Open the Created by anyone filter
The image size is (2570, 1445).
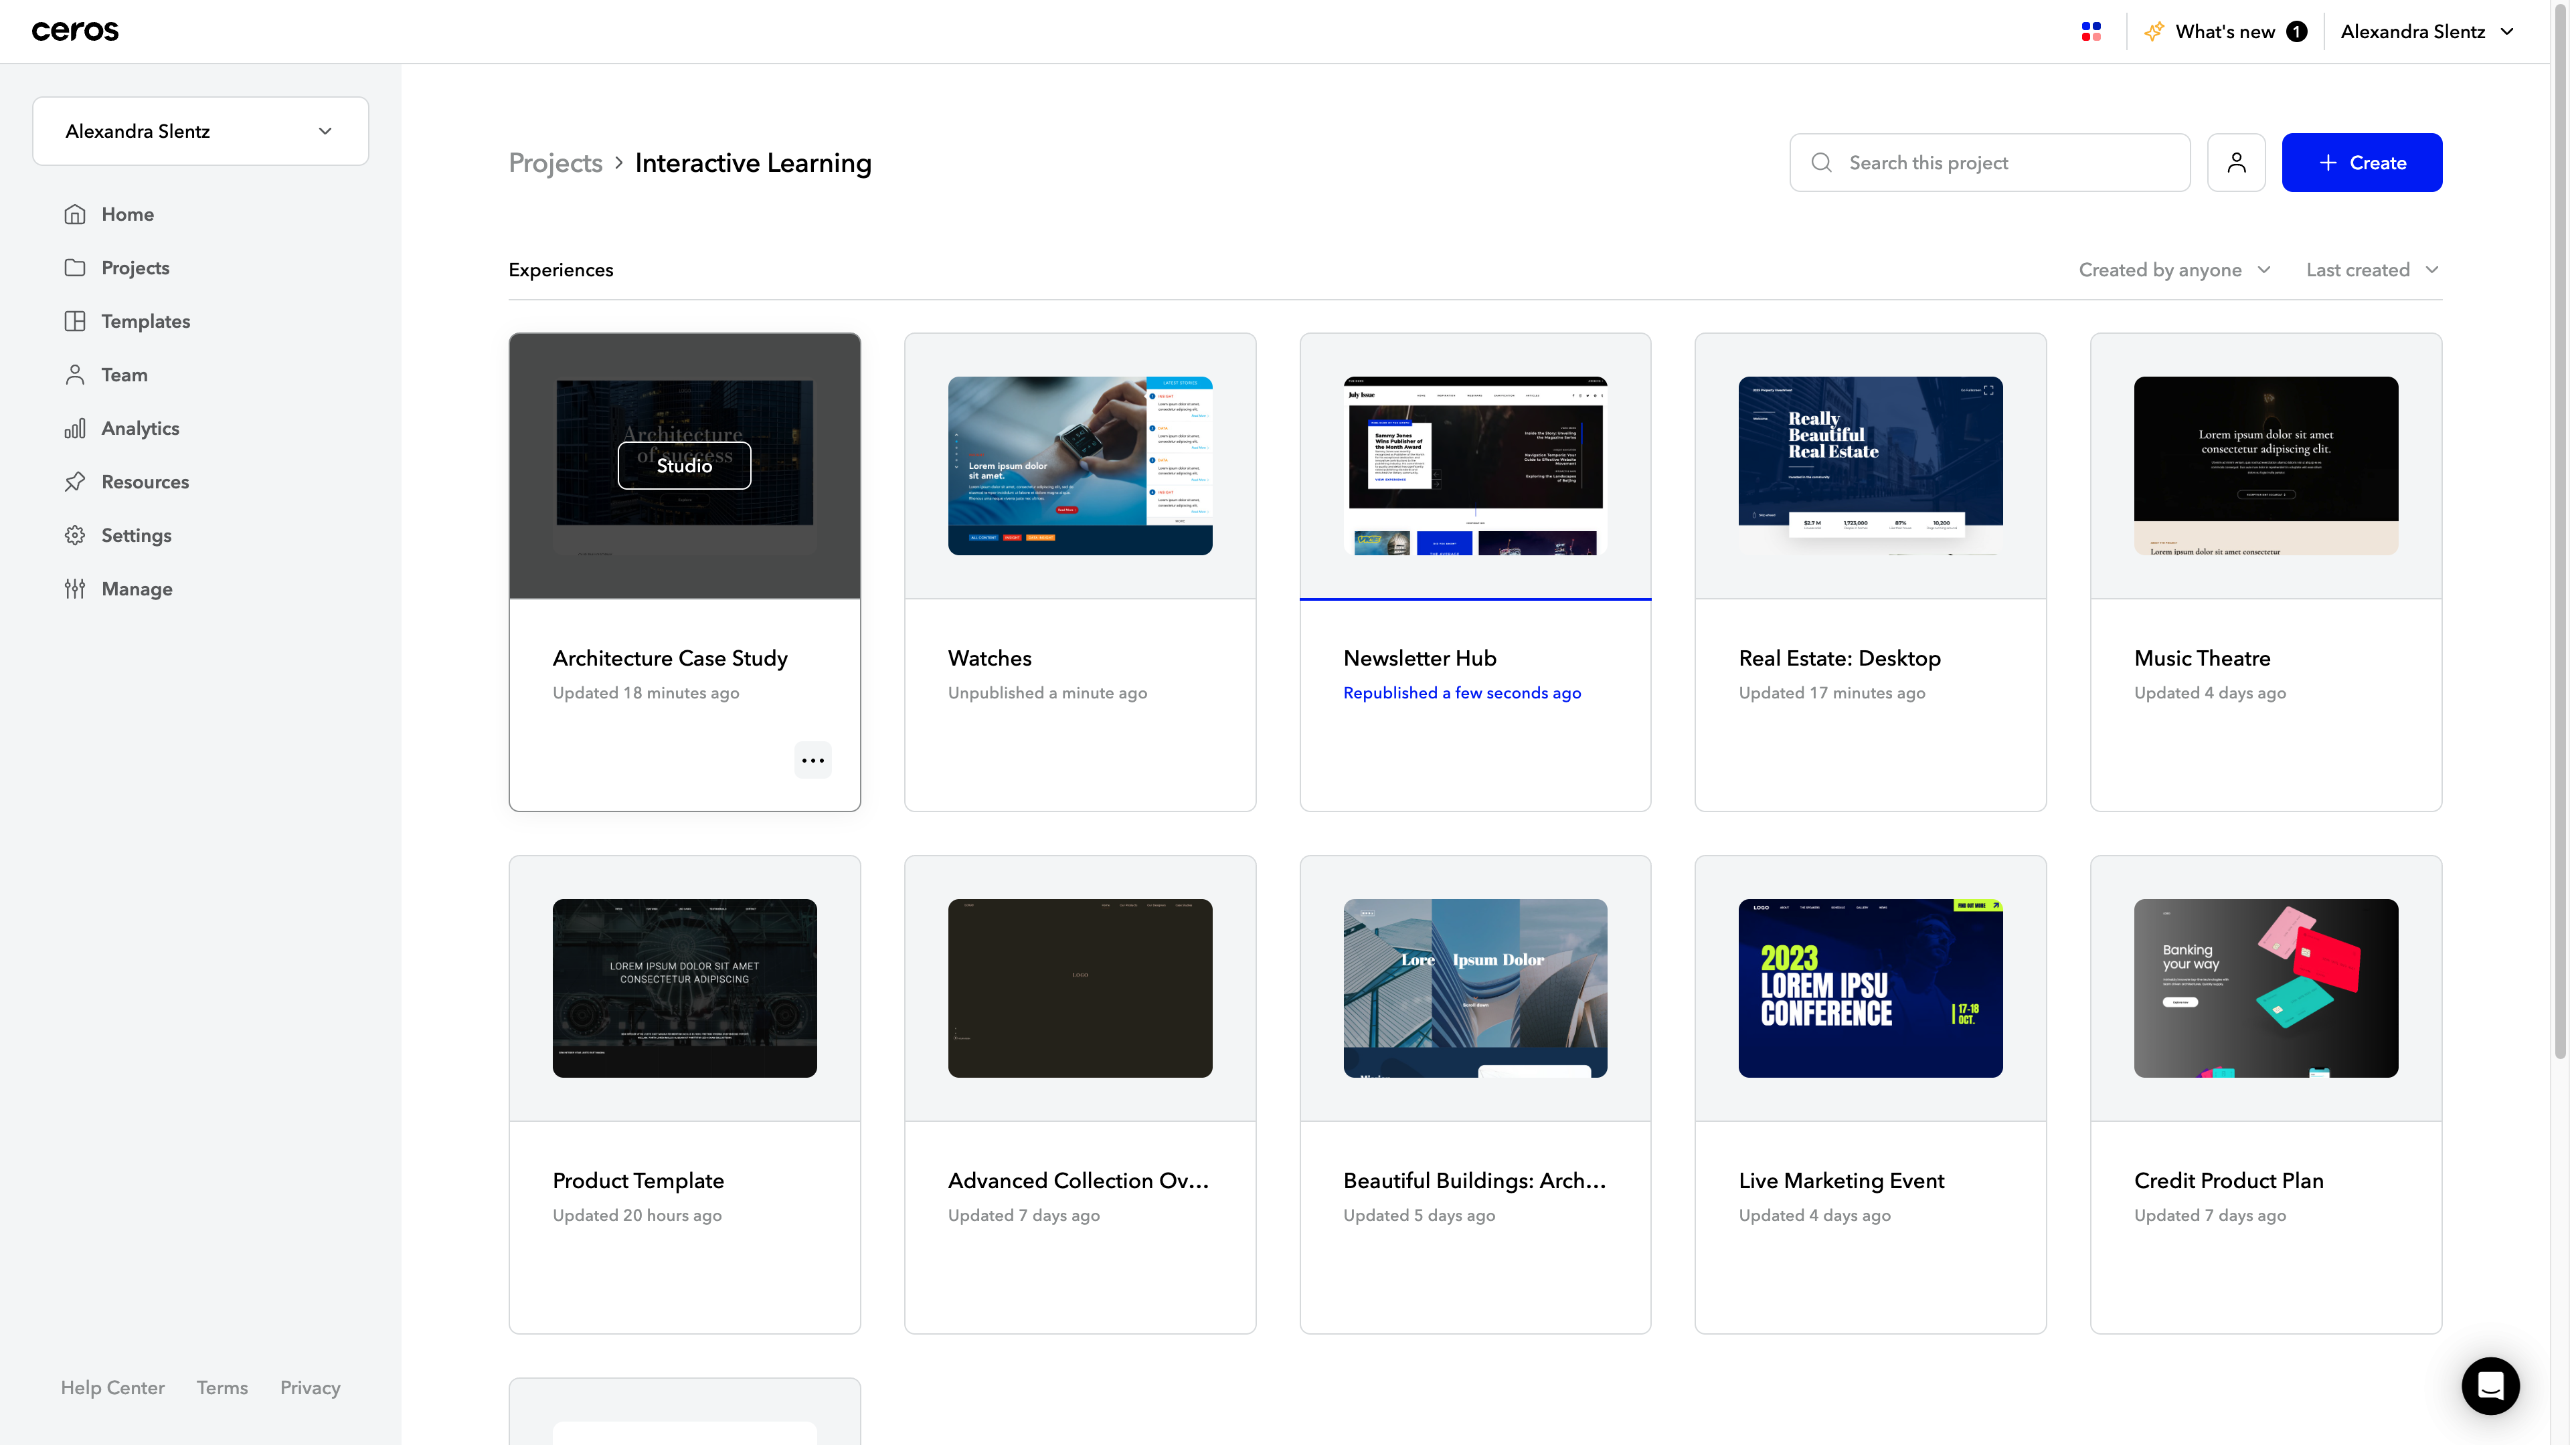point(2175,270)
